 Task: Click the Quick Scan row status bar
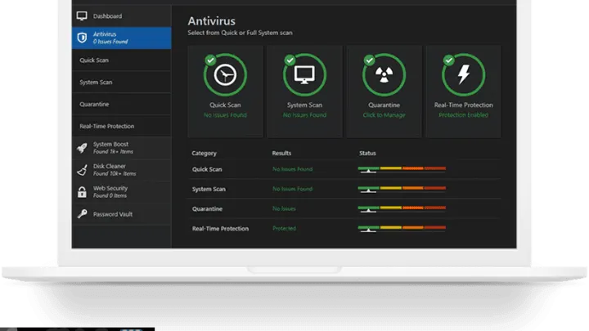click(x=402, y=169)
